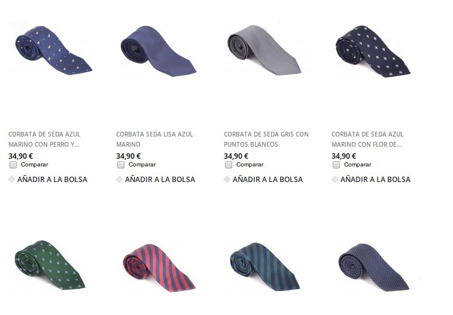Add navy fleur-de-lis tie to bag
The height and width of the screenshot is (315, 453).
[x=375, y=180]
